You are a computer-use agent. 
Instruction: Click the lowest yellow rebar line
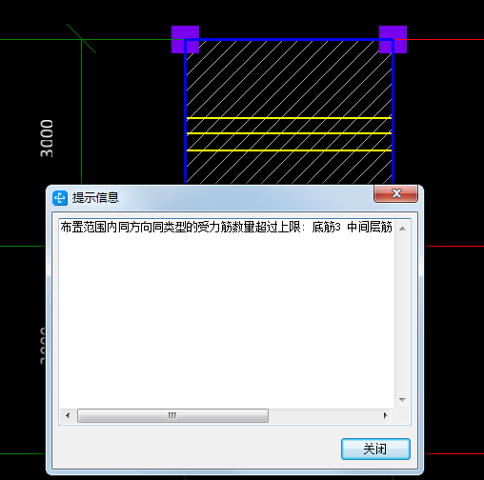(x=289, y=150)
